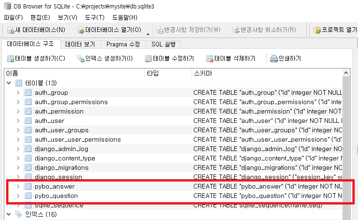Click the Open Project (프로젝트 열기) icon
358x220 pixels.
point(317,30)
